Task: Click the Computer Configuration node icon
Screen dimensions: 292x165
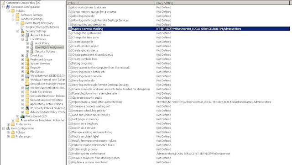Action: click(x=8, y=7)
